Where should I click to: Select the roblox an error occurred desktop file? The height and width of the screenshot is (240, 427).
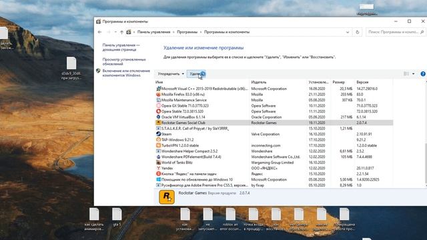point(230,219)
